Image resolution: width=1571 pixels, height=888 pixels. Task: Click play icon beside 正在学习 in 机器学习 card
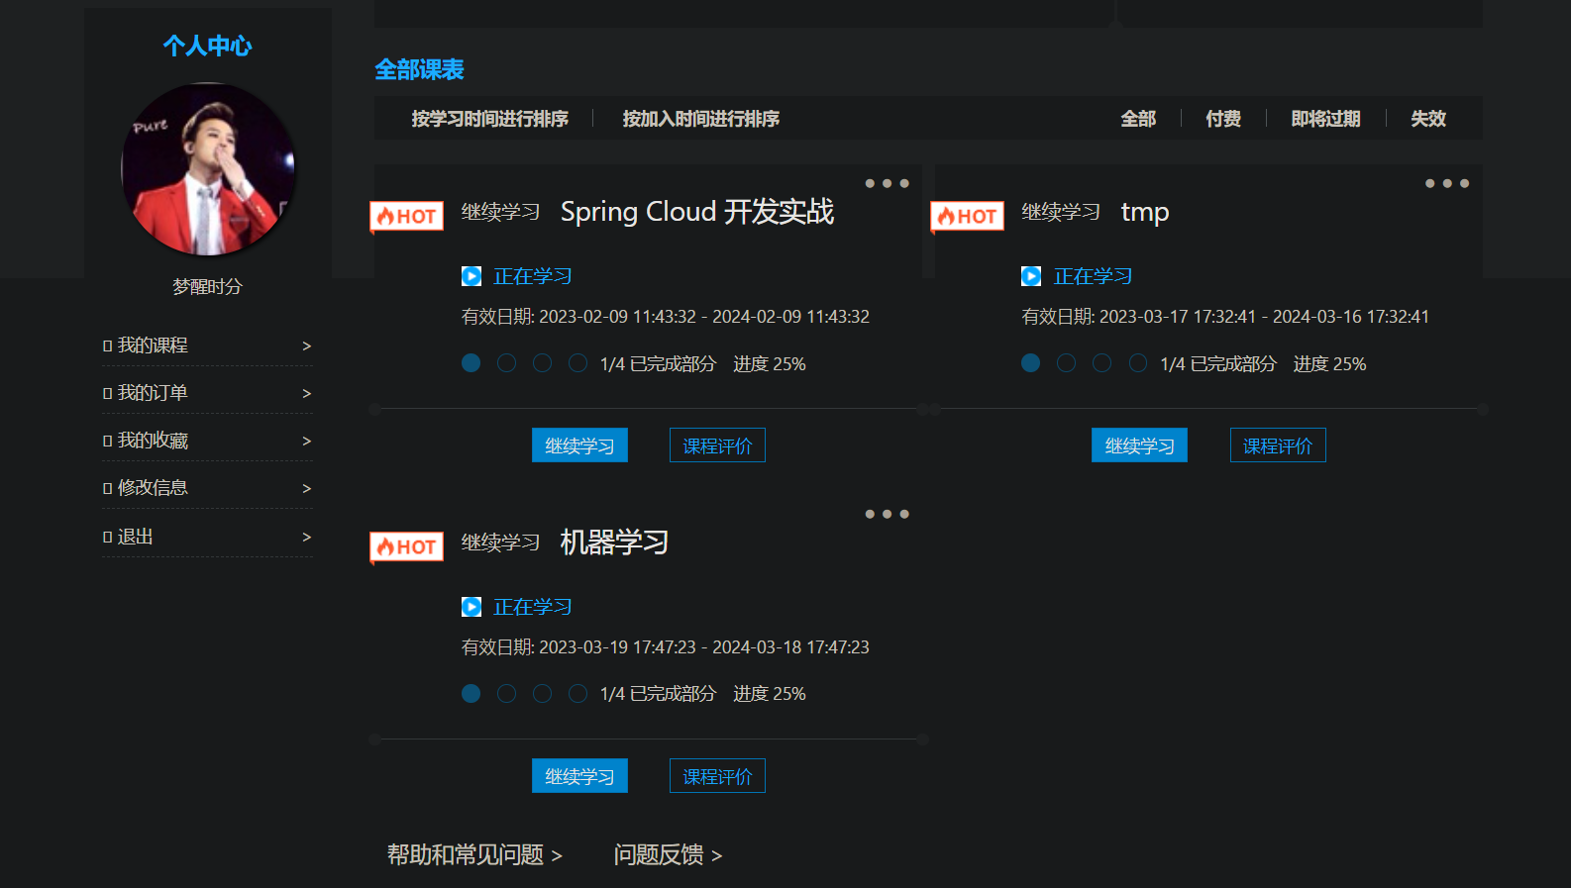(x=471, y=607)
